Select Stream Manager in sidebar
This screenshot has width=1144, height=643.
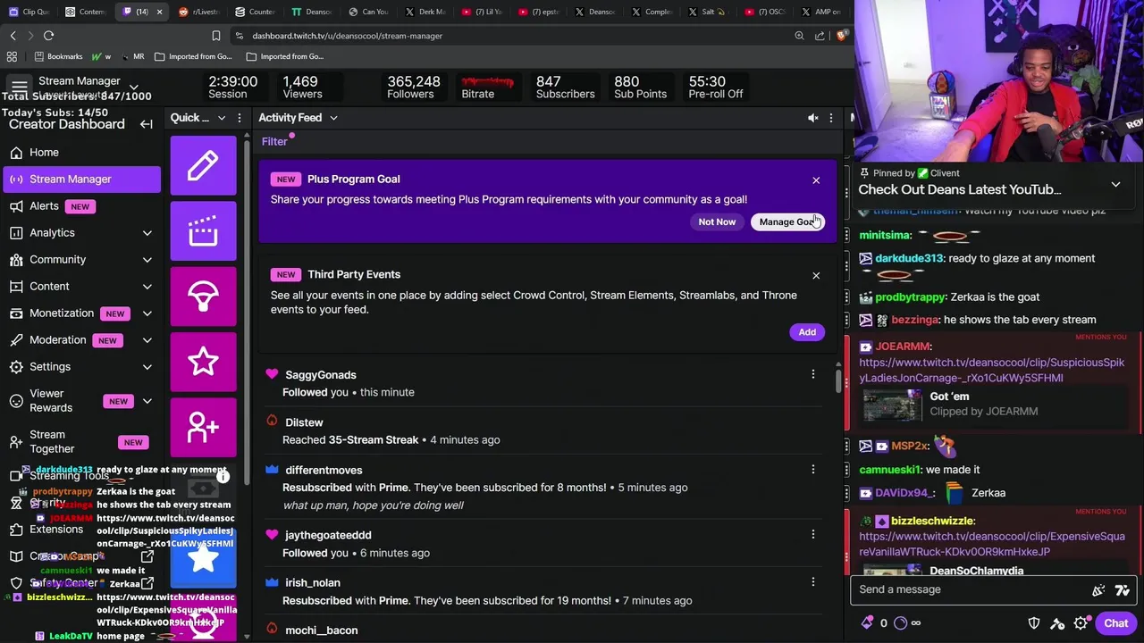pos(82,179)
